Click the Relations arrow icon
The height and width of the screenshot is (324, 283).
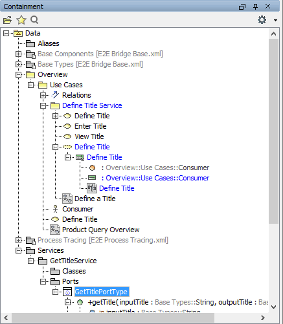(x=55, y=95)
